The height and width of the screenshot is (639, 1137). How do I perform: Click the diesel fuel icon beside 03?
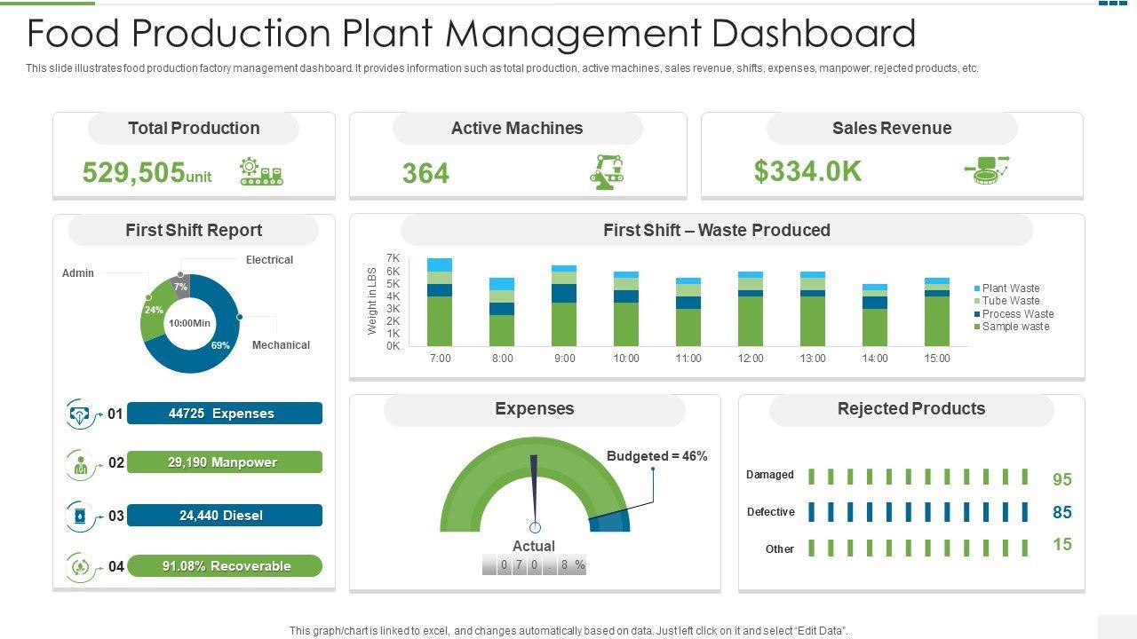click(81, 516)
